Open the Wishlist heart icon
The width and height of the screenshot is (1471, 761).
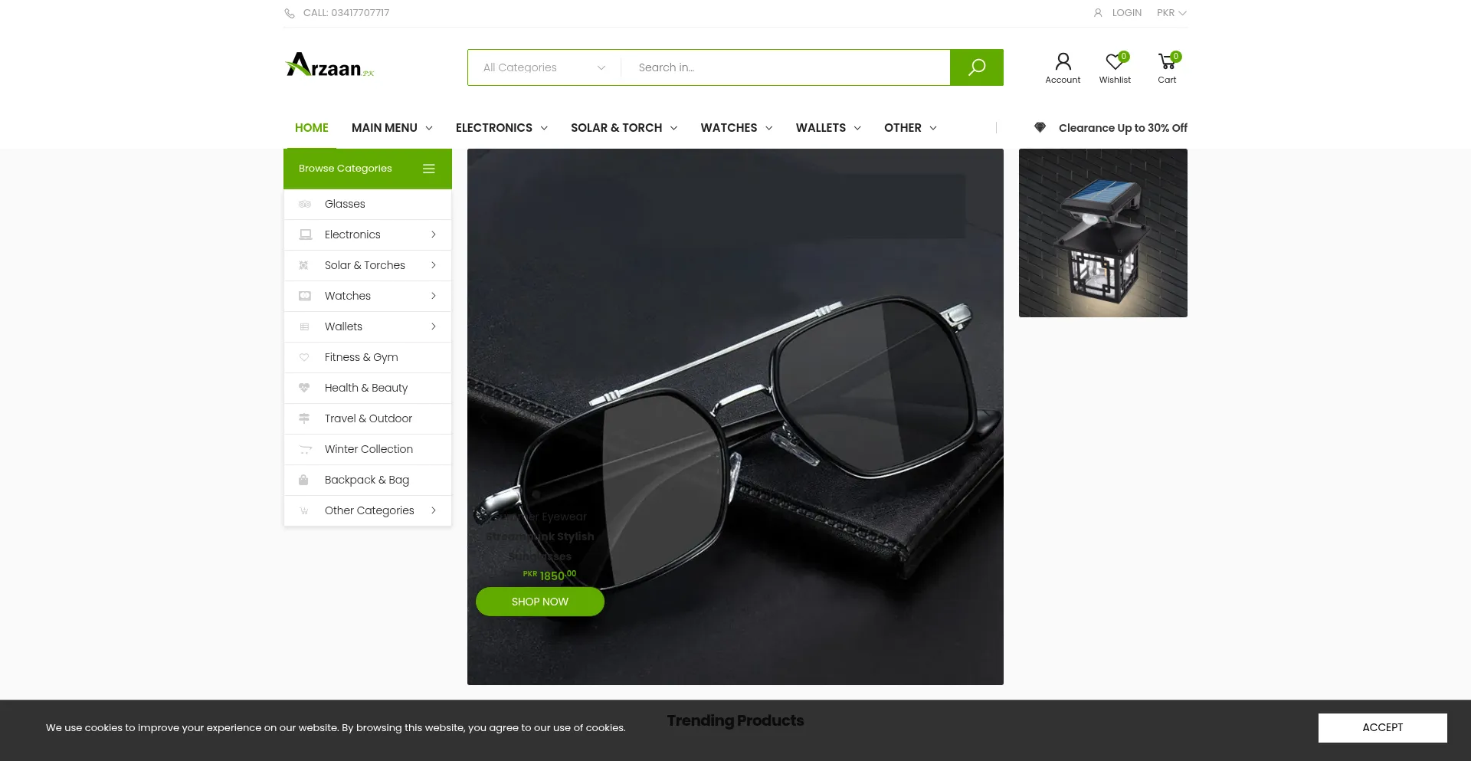point(1115,62)
